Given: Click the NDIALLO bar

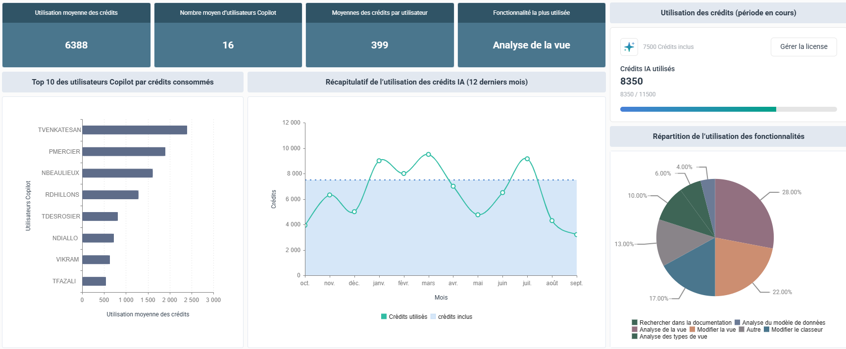Looking at the screenshot, I should coord(98,238).
